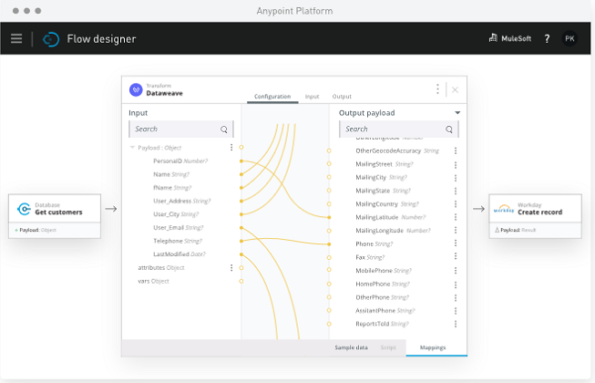
Task: Select the attributes Object row
Action: pyautogui.click(x=161, y=267)
